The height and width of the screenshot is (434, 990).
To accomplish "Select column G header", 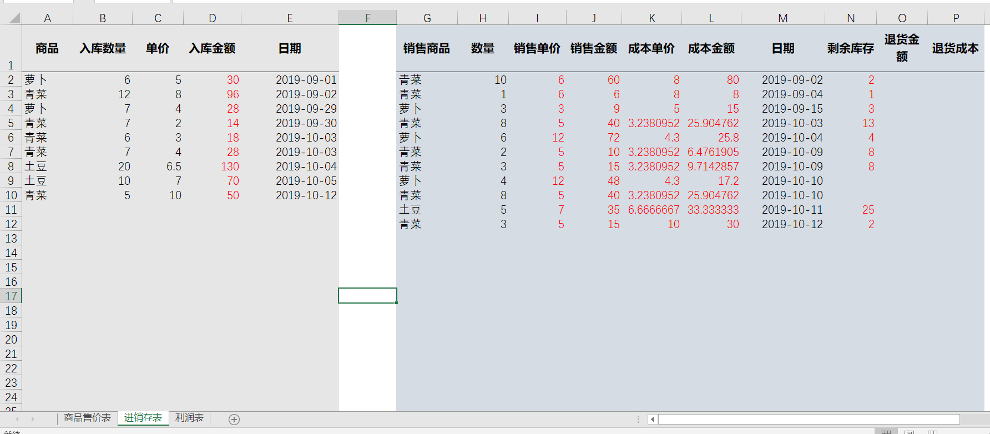I will [x=427, y=18].
